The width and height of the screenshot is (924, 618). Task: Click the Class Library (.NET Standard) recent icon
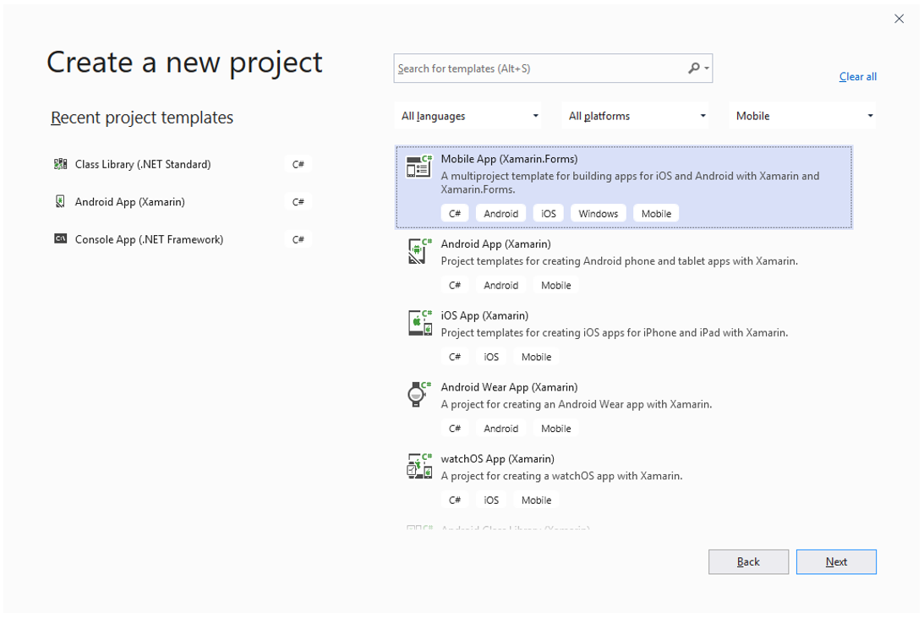(x=60, y=164)
